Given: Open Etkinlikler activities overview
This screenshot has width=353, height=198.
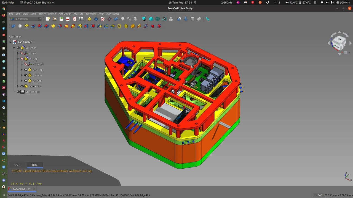Looking at the screenshot, I should coord(8,2).
